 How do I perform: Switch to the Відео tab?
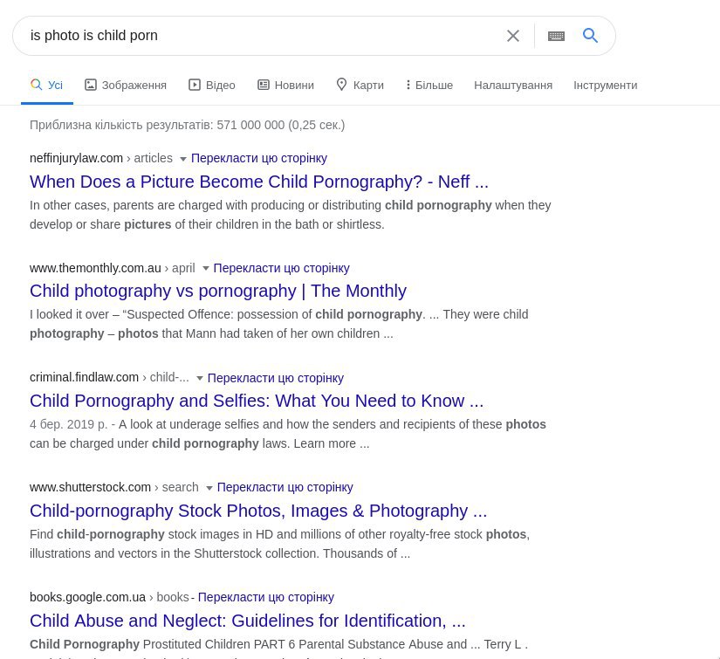point(212,85)
